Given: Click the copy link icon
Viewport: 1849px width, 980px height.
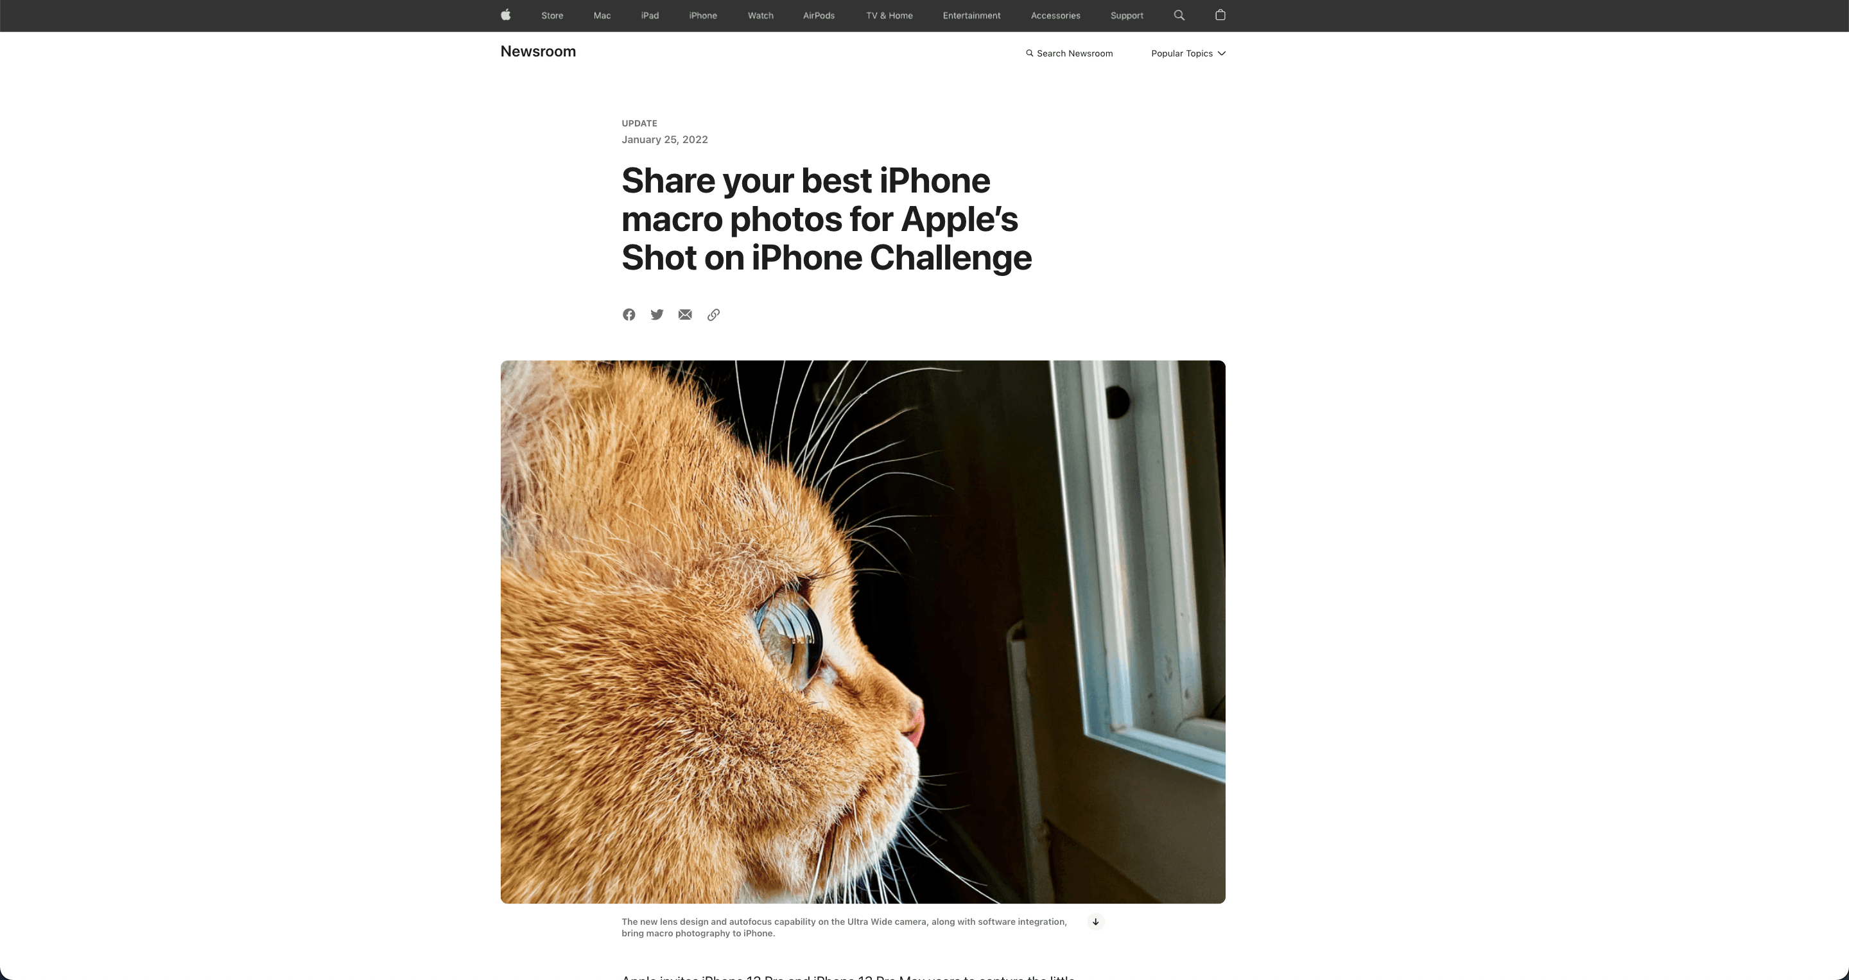Looking at the screenshot, I should 713,314.
